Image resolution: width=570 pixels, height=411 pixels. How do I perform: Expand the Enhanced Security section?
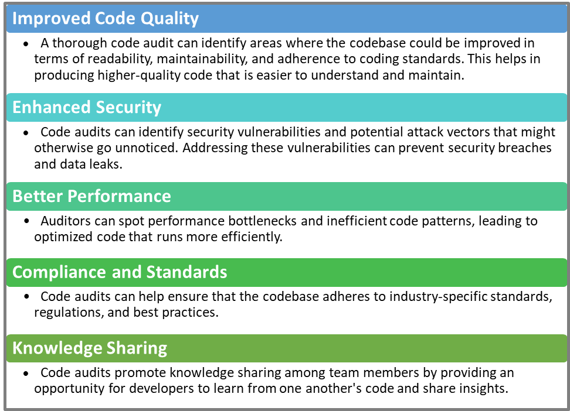click(285, 107)
